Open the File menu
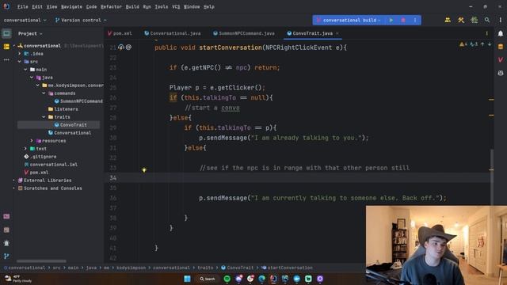 tap(22, 6)
